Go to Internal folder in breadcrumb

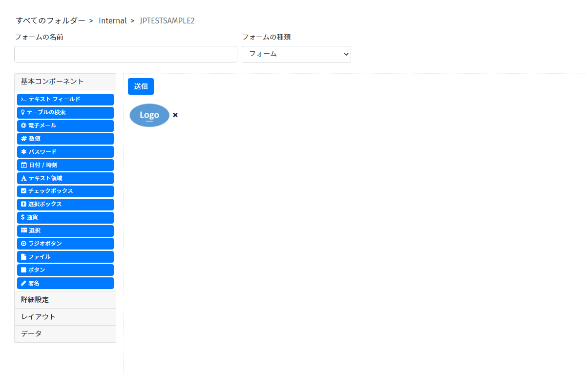pos(112,21)
